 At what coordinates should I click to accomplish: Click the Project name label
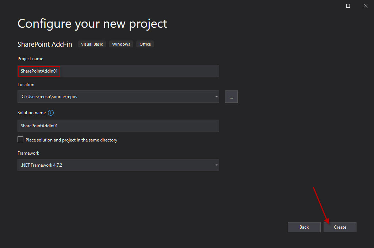pyautogui.click(x=30, y=59)
